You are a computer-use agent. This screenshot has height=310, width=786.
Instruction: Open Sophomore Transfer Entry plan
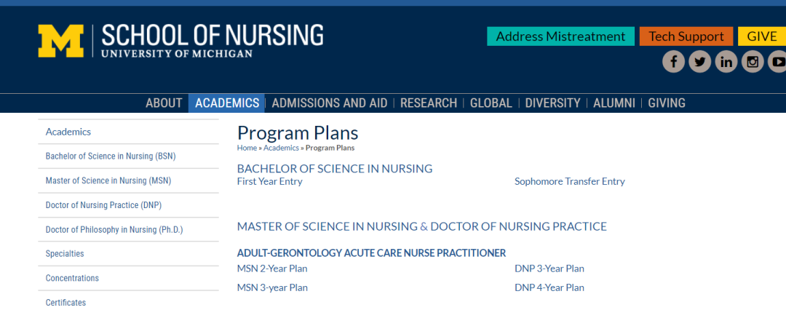pos(569,182)
